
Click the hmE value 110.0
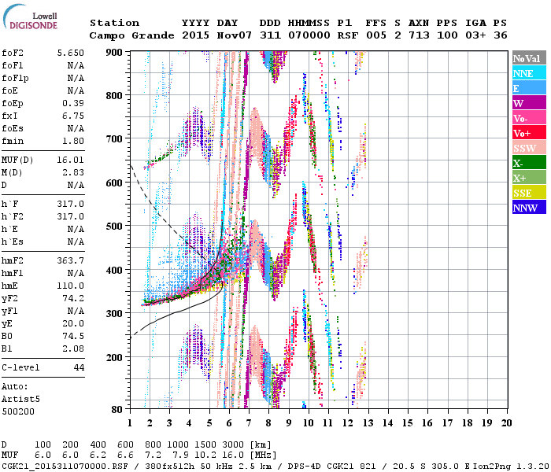click(70, 286)
